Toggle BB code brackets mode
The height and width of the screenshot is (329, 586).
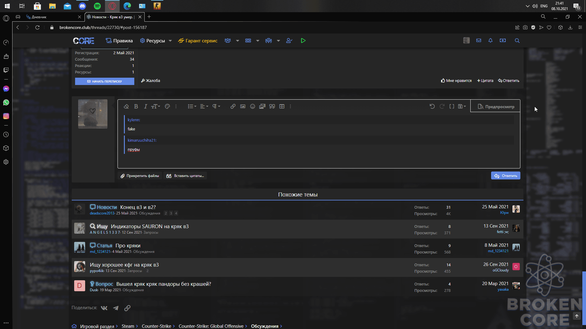pos(452,106)
